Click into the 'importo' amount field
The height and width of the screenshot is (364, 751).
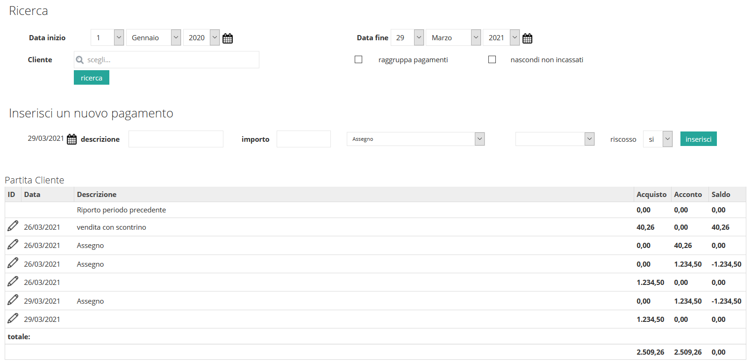click(304, 139)
